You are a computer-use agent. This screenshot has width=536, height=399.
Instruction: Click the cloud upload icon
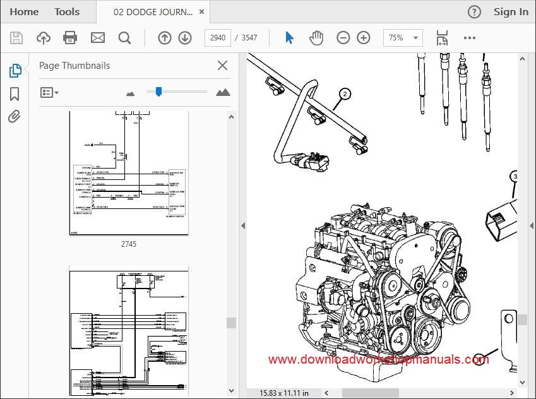44,38
